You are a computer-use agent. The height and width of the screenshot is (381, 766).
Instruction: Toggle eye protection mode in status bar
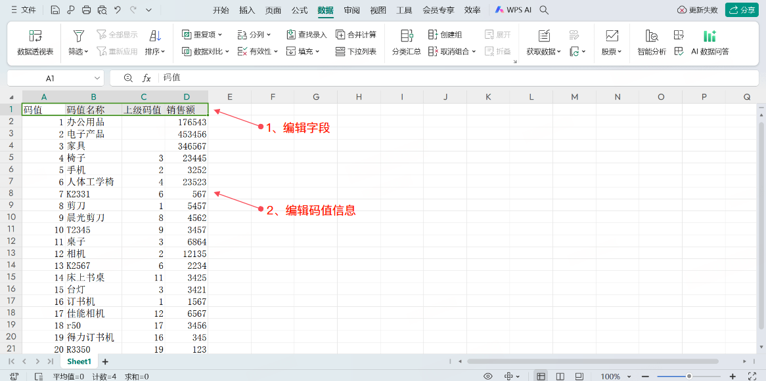pos(488,376)
